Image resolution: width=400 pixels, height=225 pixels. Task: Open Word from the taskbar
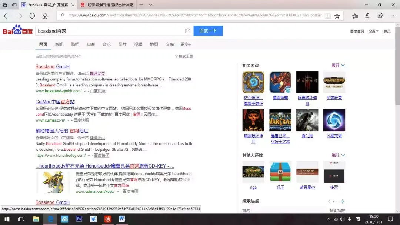click(122, 219)
